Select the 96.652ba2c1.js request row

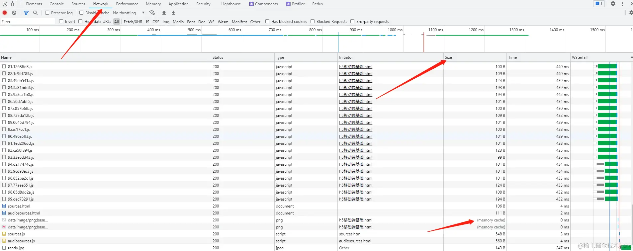pyautogui.click(x=316, y=178)
